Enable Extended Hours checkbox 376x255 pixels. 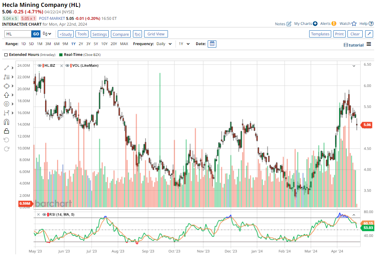(x=6, y=55)
